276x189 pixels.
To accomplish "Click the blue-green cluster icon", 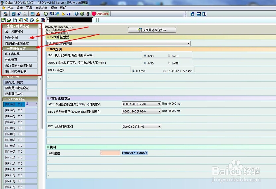I will (x=57, y=14).
